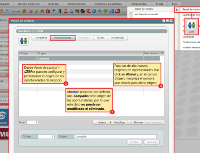This screenshot has height=153, width=200.
Task: Click the Archivo documental document icon
Action: pos(130,14)
